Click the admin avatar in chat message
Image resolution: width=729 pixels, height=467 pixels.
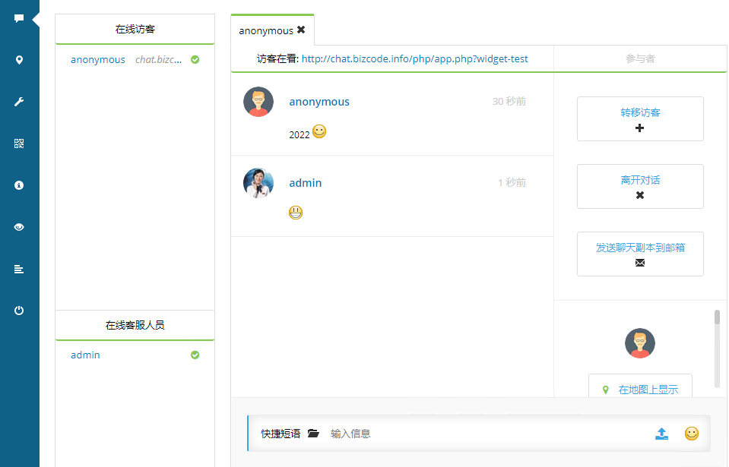[x=258, y=183]
